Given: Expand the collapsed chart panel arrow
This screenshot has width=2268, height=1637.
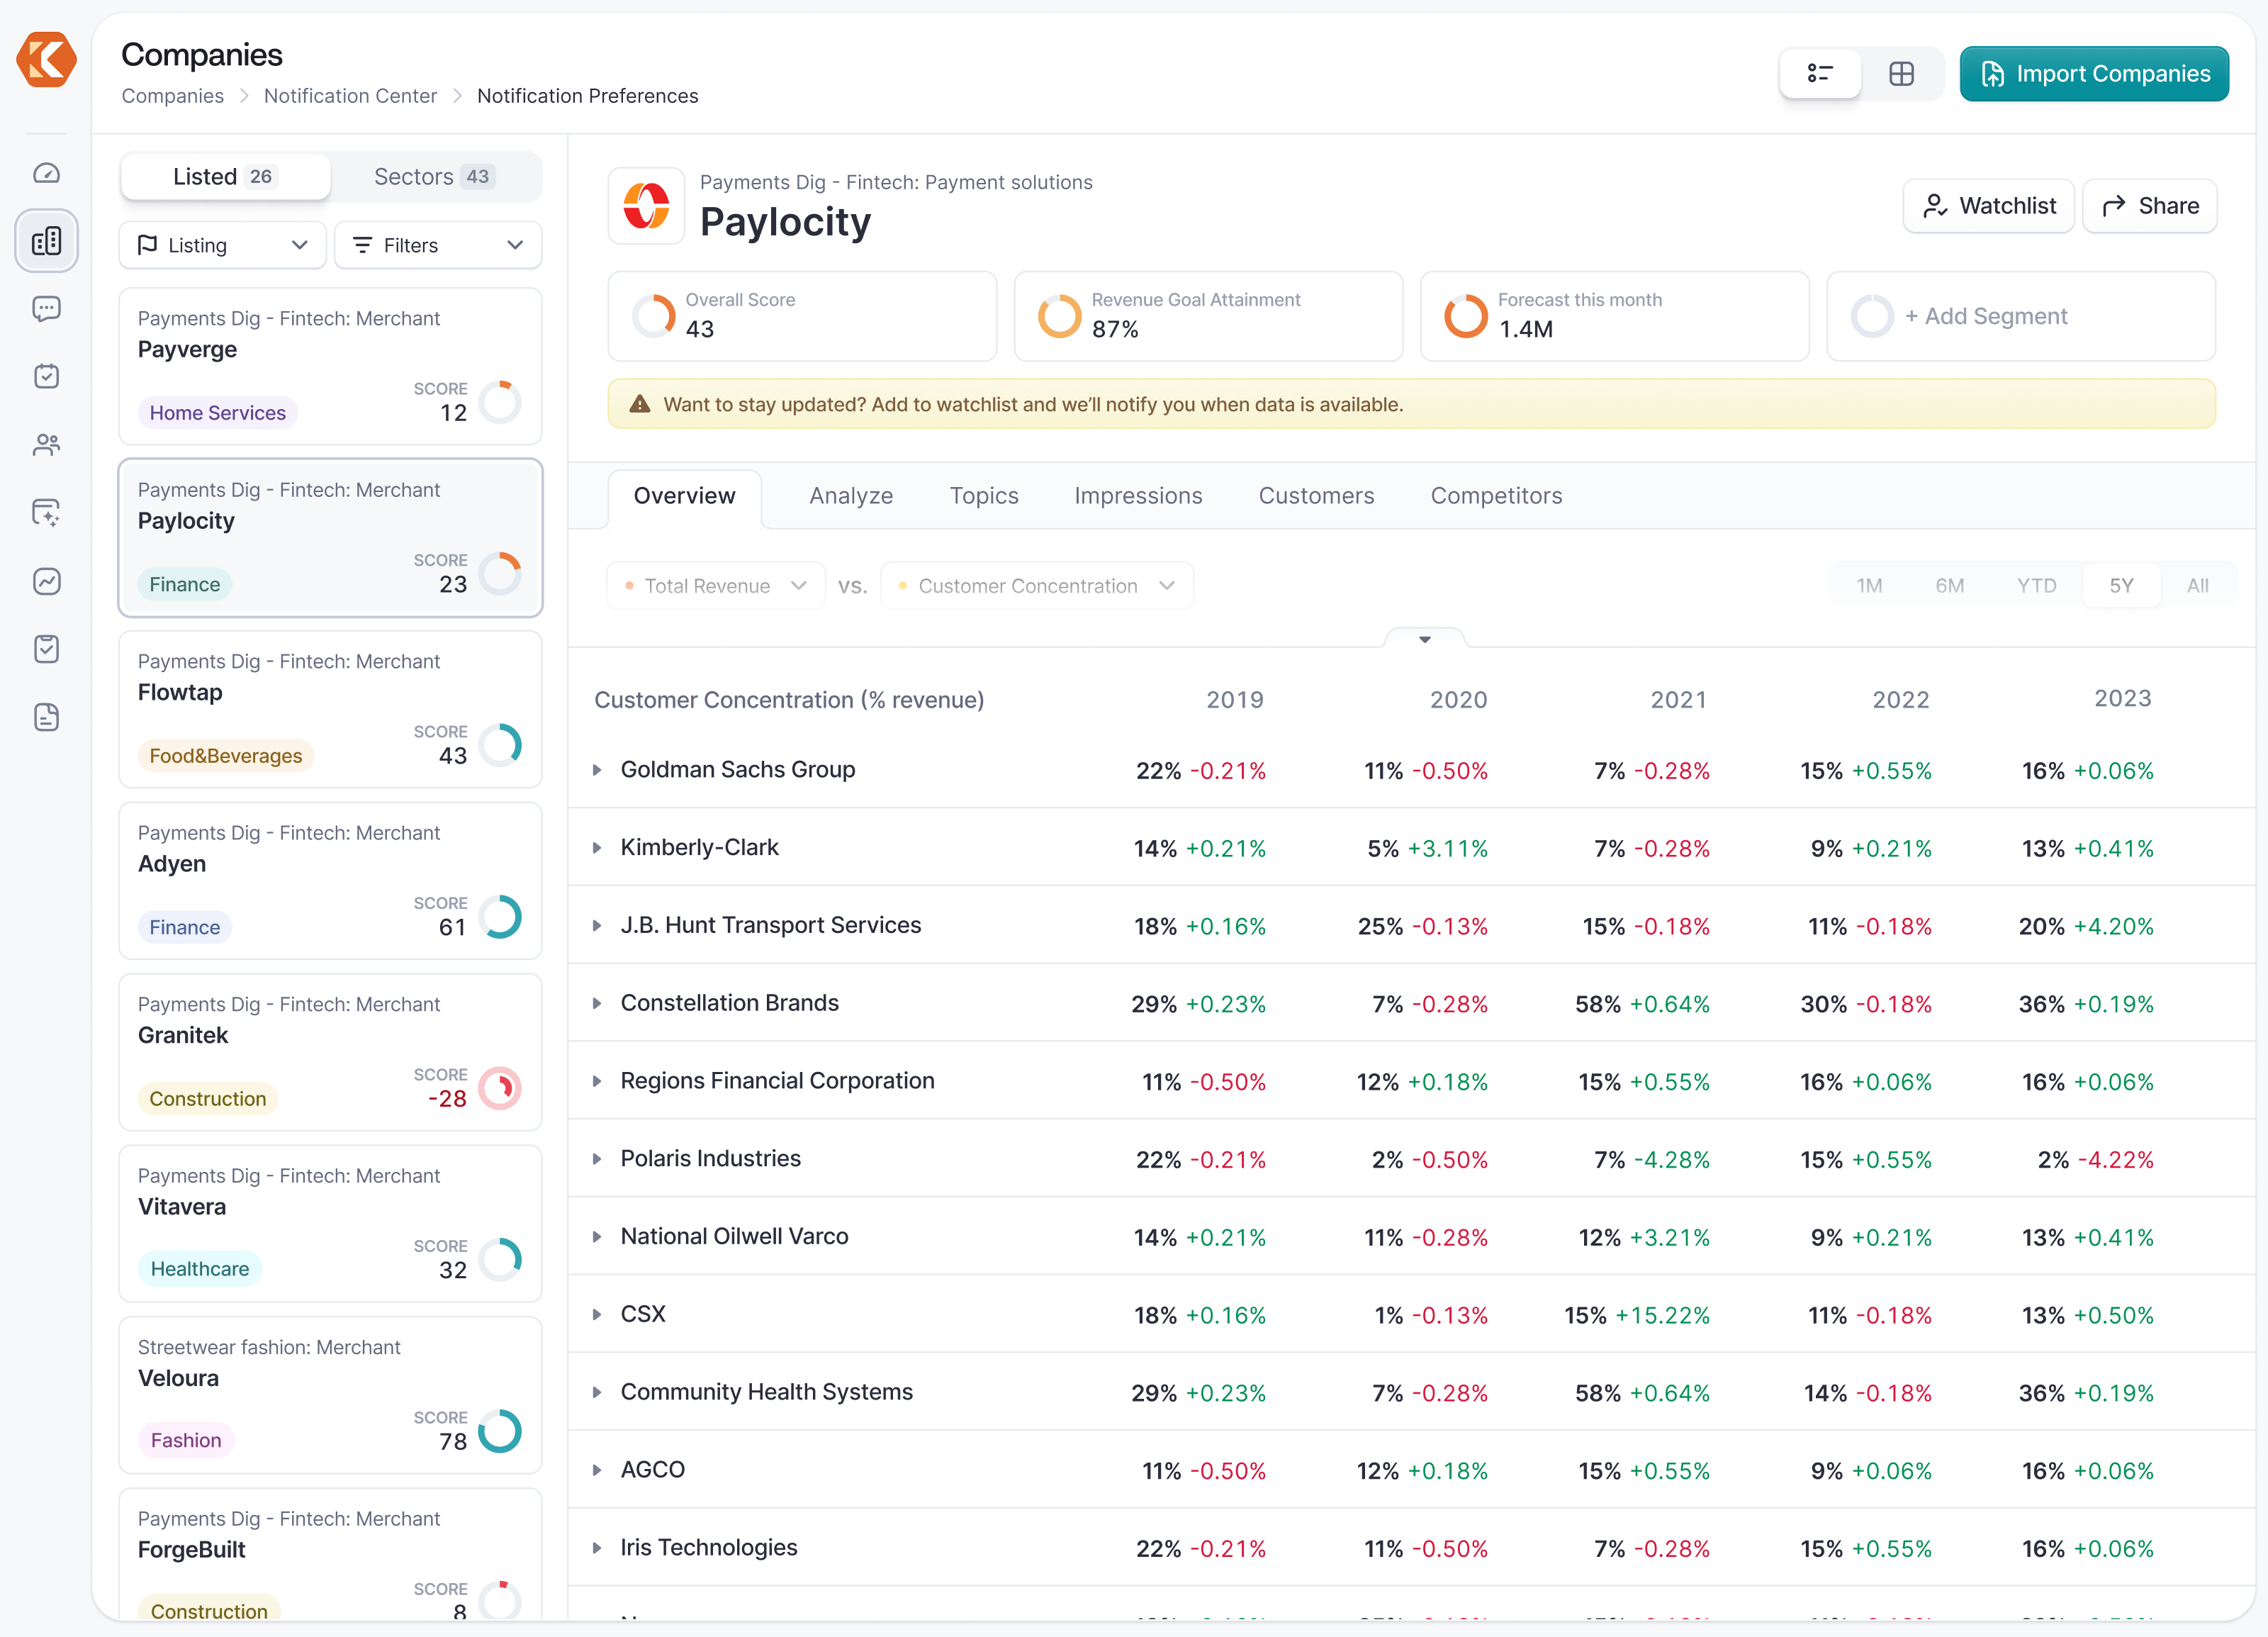Looking at the screenshot, I should 1425,639.
